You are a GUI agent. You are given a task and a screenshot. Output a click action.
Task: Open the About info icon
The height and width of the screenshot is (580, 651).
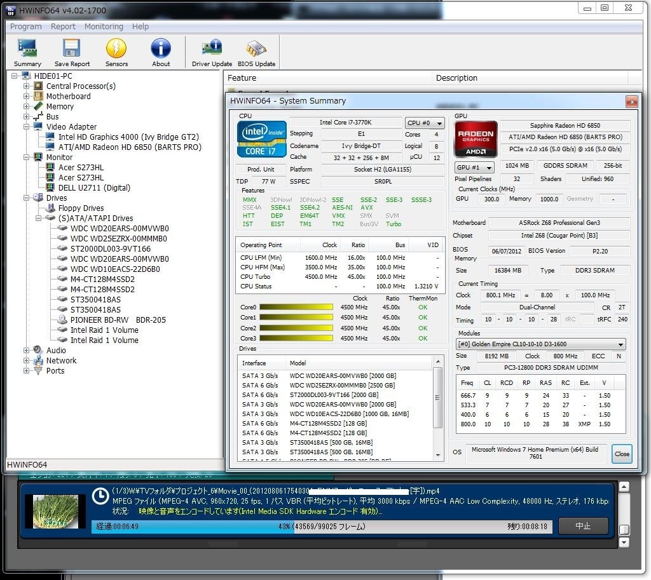pyautogui.click(x=161, y=48)
